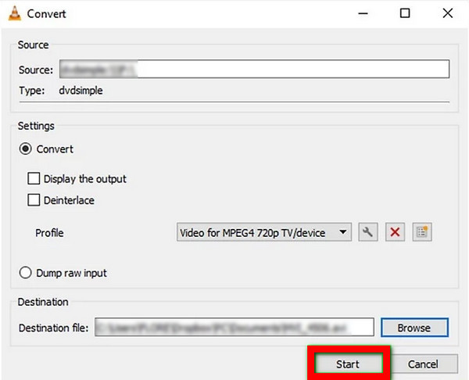Select the Dump raw input radio button
This screenshot has height=380, width=469.
click(26, 273)
